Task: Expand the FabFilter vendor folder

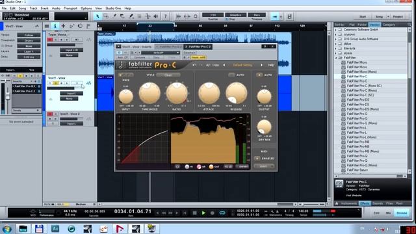Action: (x=336, y=58)
